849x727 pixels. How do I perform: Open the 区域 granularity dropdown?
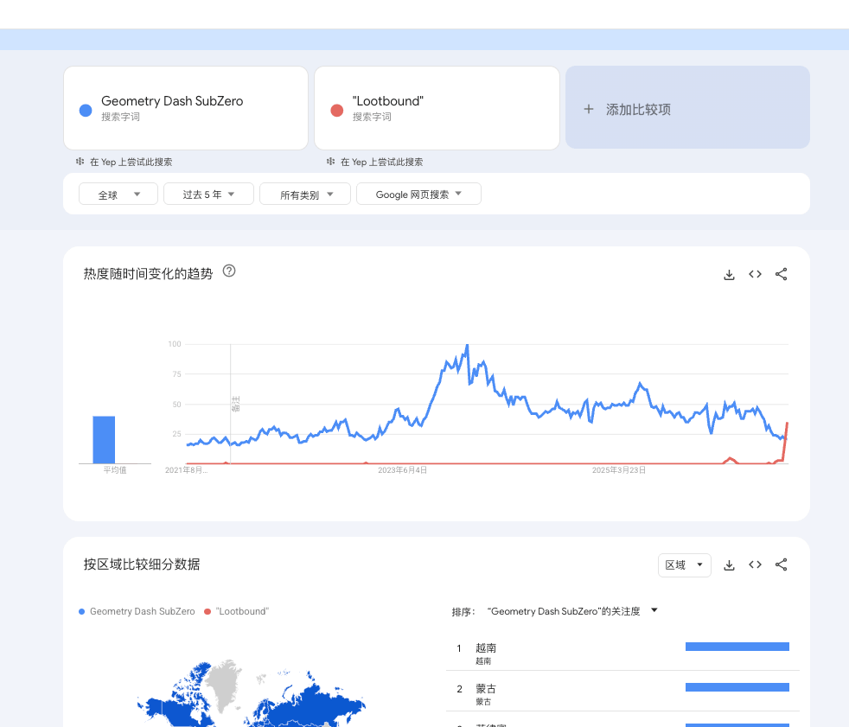click(685, 565)
